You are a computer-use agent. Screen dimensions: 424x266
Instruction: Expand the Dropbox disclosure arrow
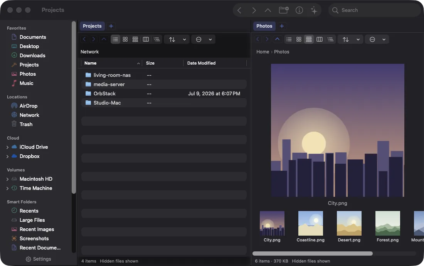pos(7,156)
